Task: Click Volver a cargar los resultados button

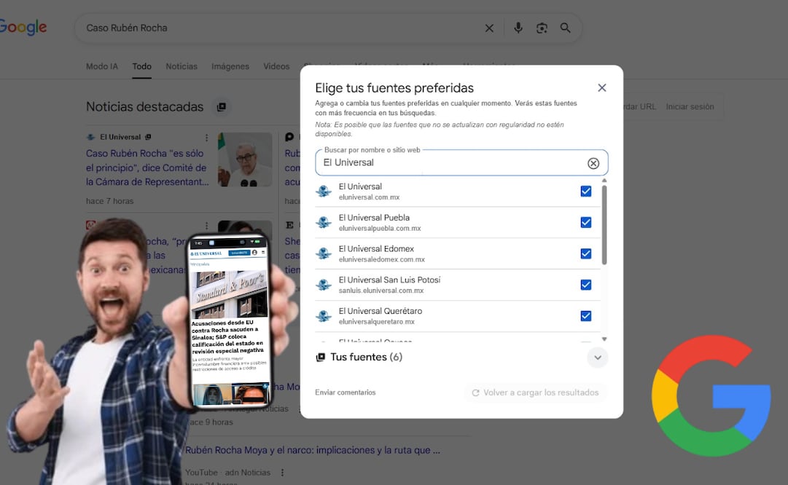Action: pos(535,393)
